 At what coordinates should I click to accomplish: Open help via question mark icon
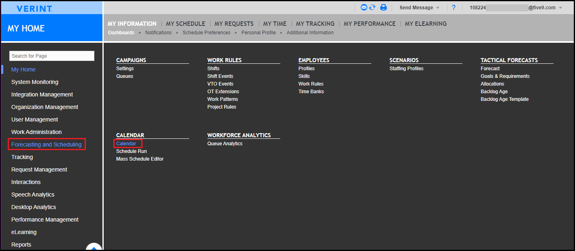click(454, 8)
